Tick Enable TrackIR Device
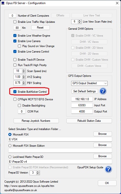The image size is (121, 194). (15, 60)
